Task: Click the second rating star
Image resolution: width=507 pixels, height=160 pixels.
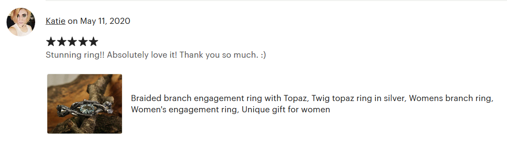Action: tap(61, 41)
